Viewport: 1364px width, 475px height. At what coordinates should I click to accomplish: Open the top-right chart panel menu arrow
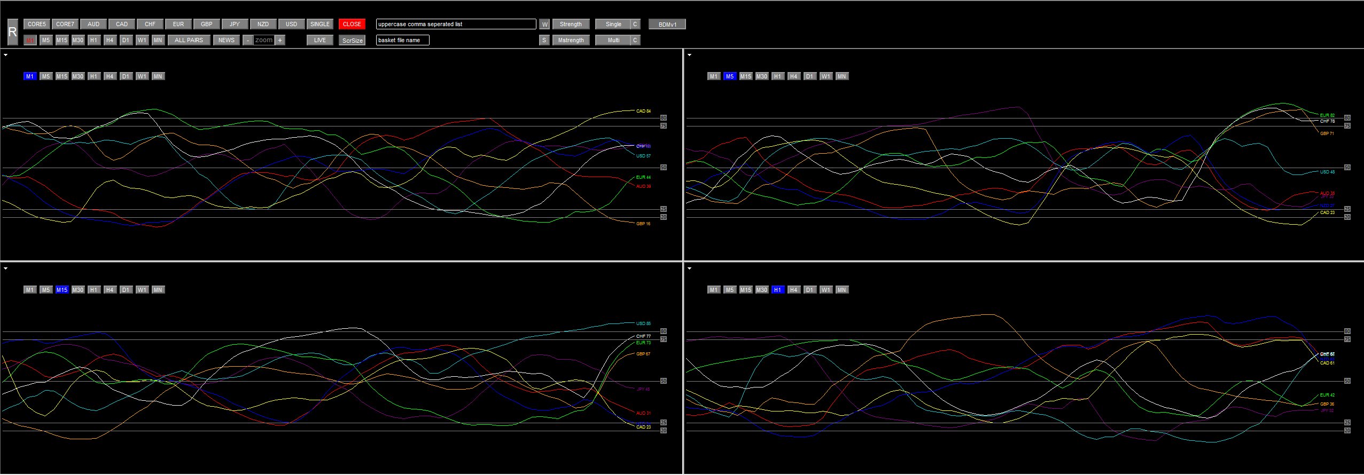point(689,55)
